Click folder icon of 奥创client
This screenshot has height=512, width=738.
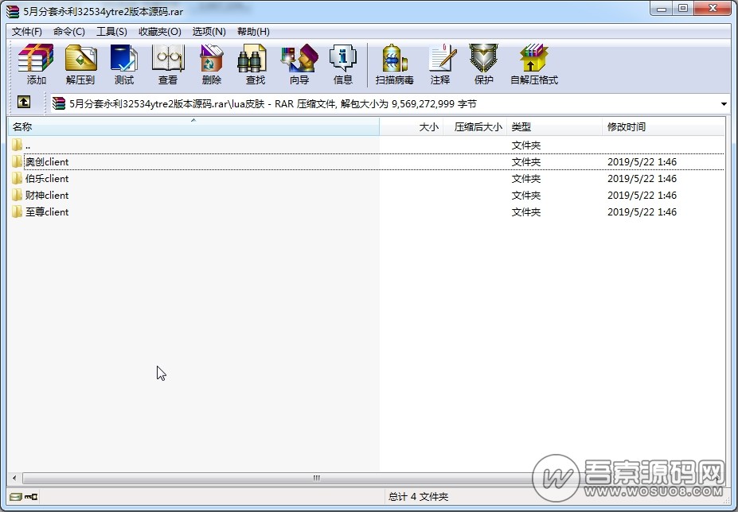[17, 161]
